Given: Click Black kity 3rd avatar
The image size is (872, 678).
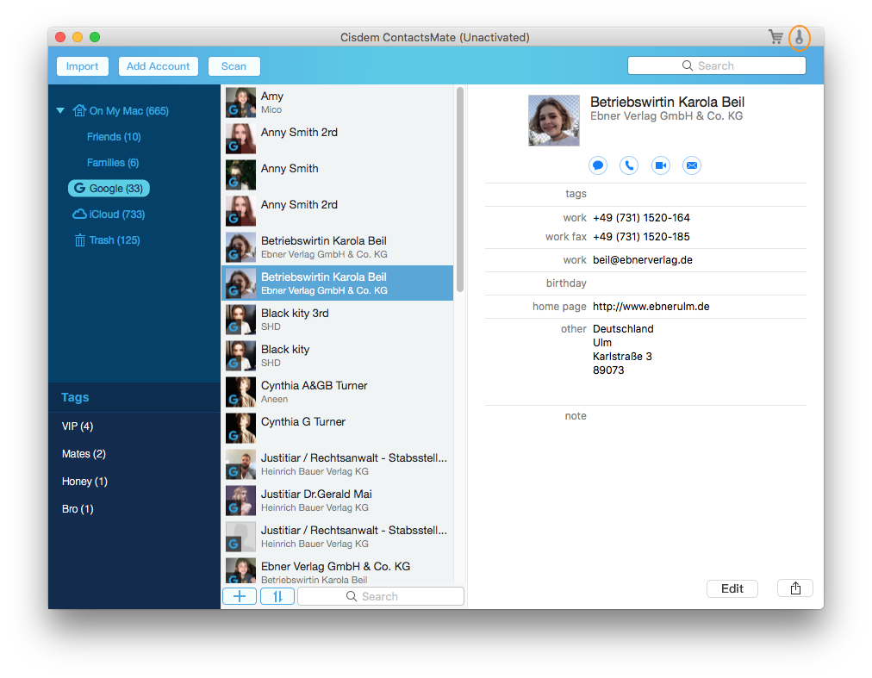Looking at the screenshot, I should 240,320.
